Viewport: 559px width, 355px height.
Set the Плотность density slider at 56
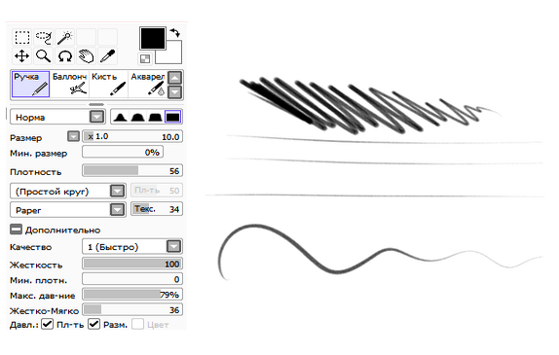click(x=132, y=171)
